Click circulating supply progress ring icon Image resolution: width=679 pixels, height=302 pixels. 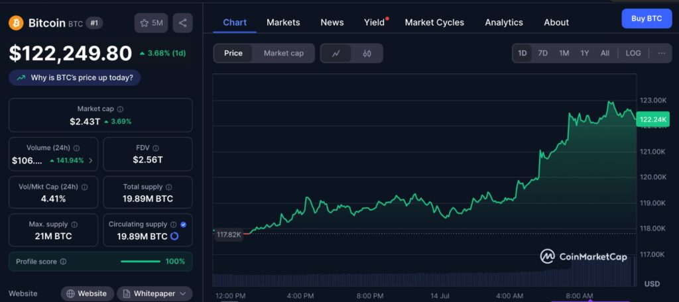(174, 236)
